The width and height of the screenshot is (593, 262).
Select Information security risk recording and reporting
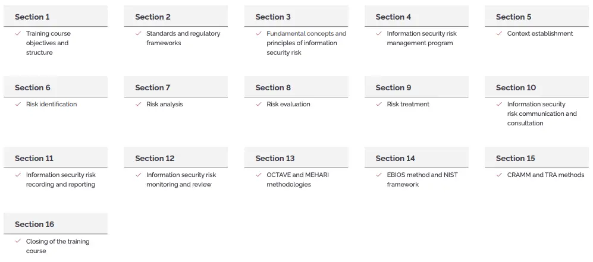pyautogui.click(x=61, y=179)
